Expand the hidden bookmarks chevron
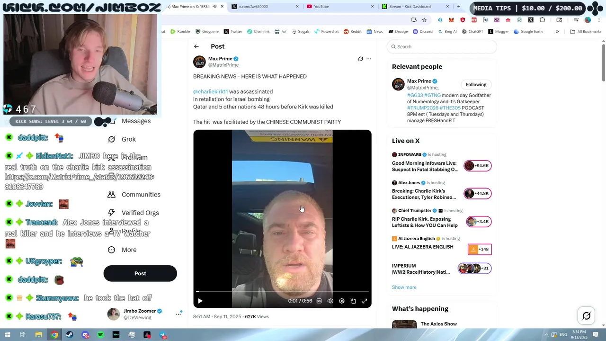This screenshot has width=606, height=341. [557, 32]
